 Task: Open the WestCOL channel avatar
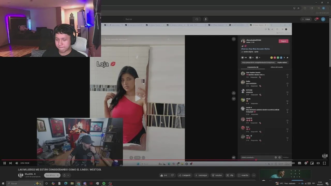21,175
